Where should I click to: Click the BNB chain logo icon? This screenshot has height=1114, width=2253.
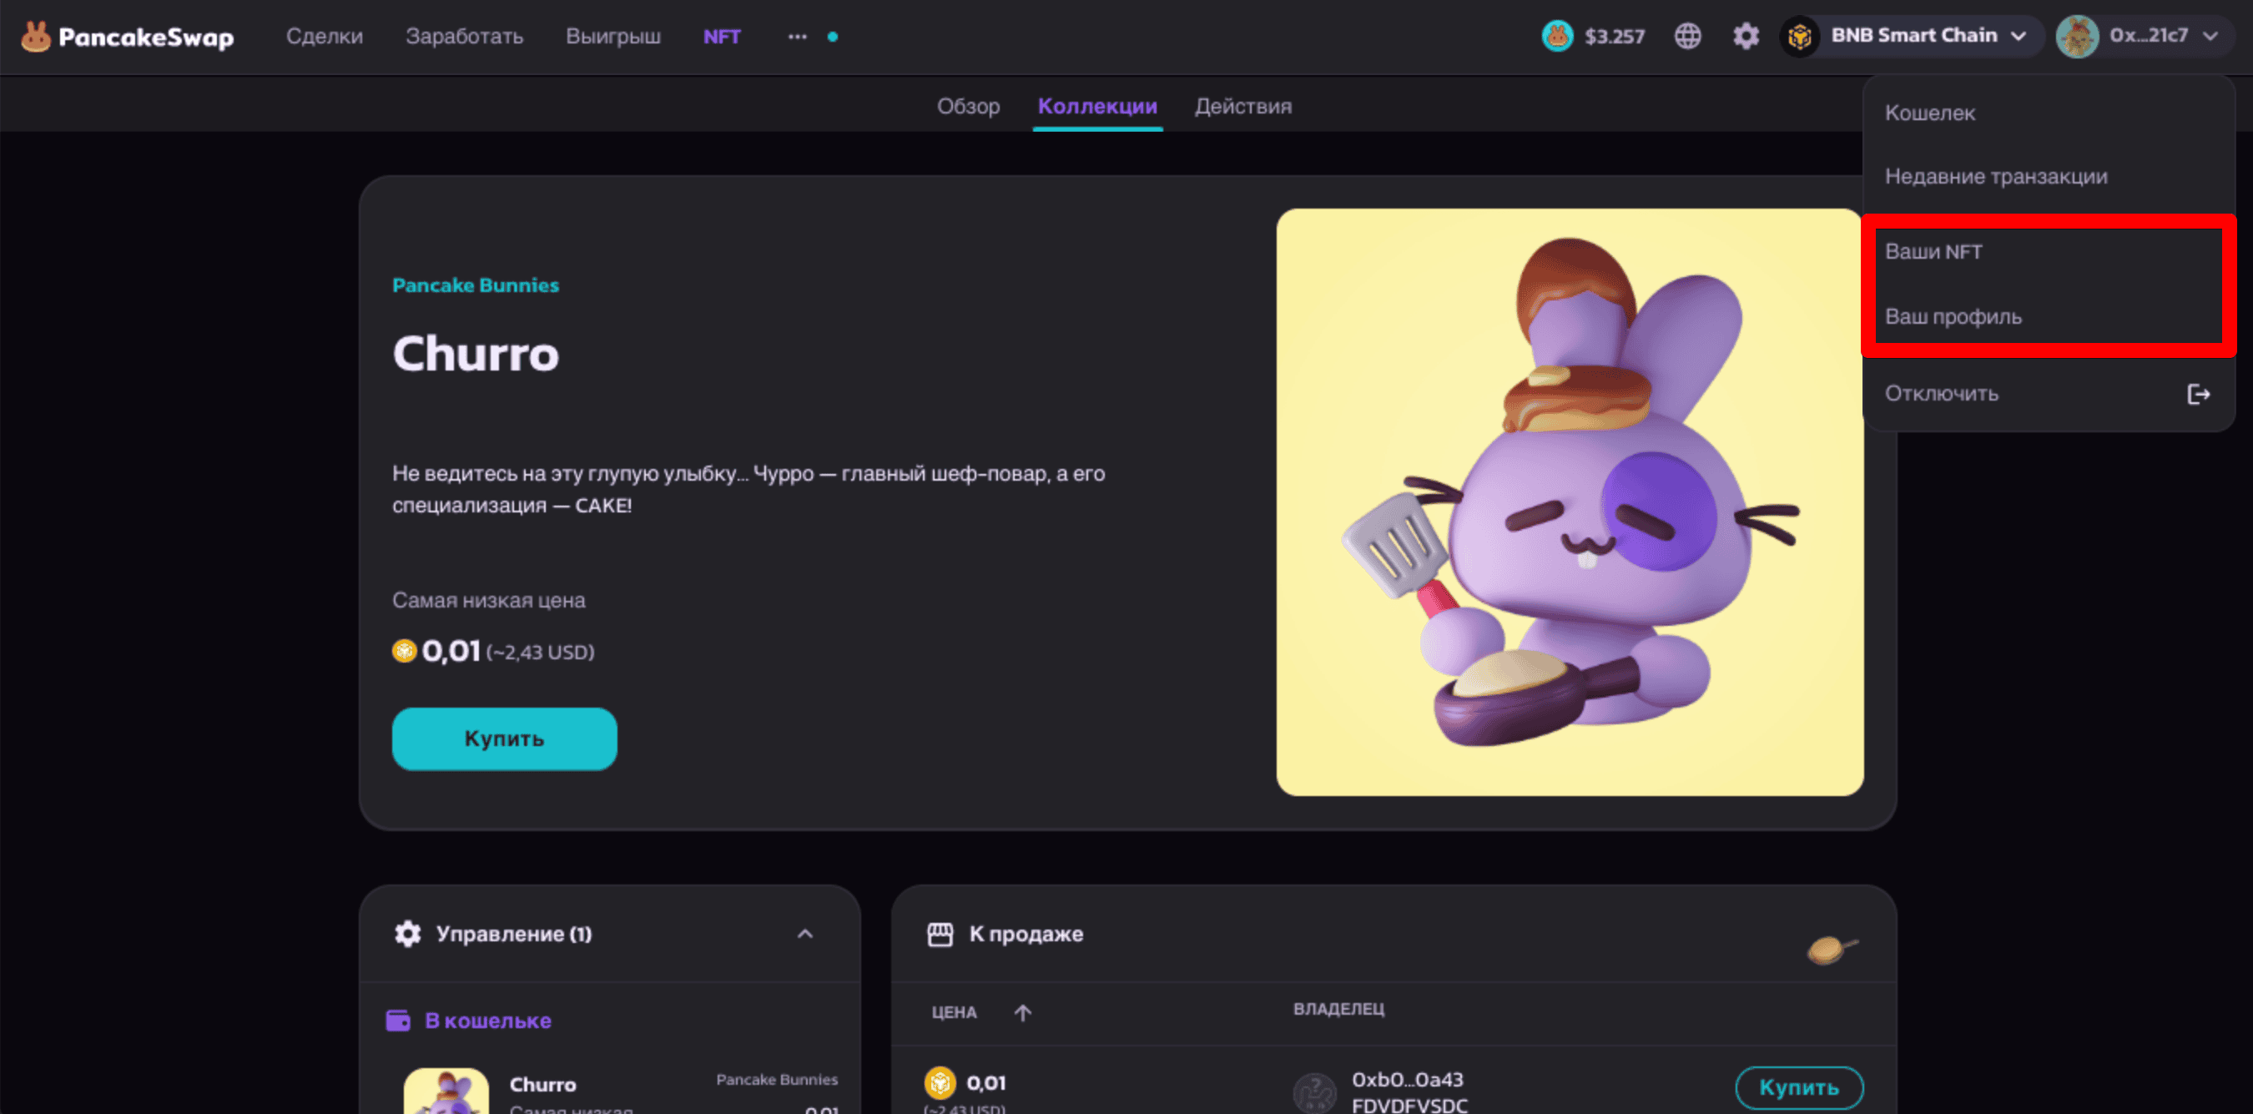tap(1799, 36)
